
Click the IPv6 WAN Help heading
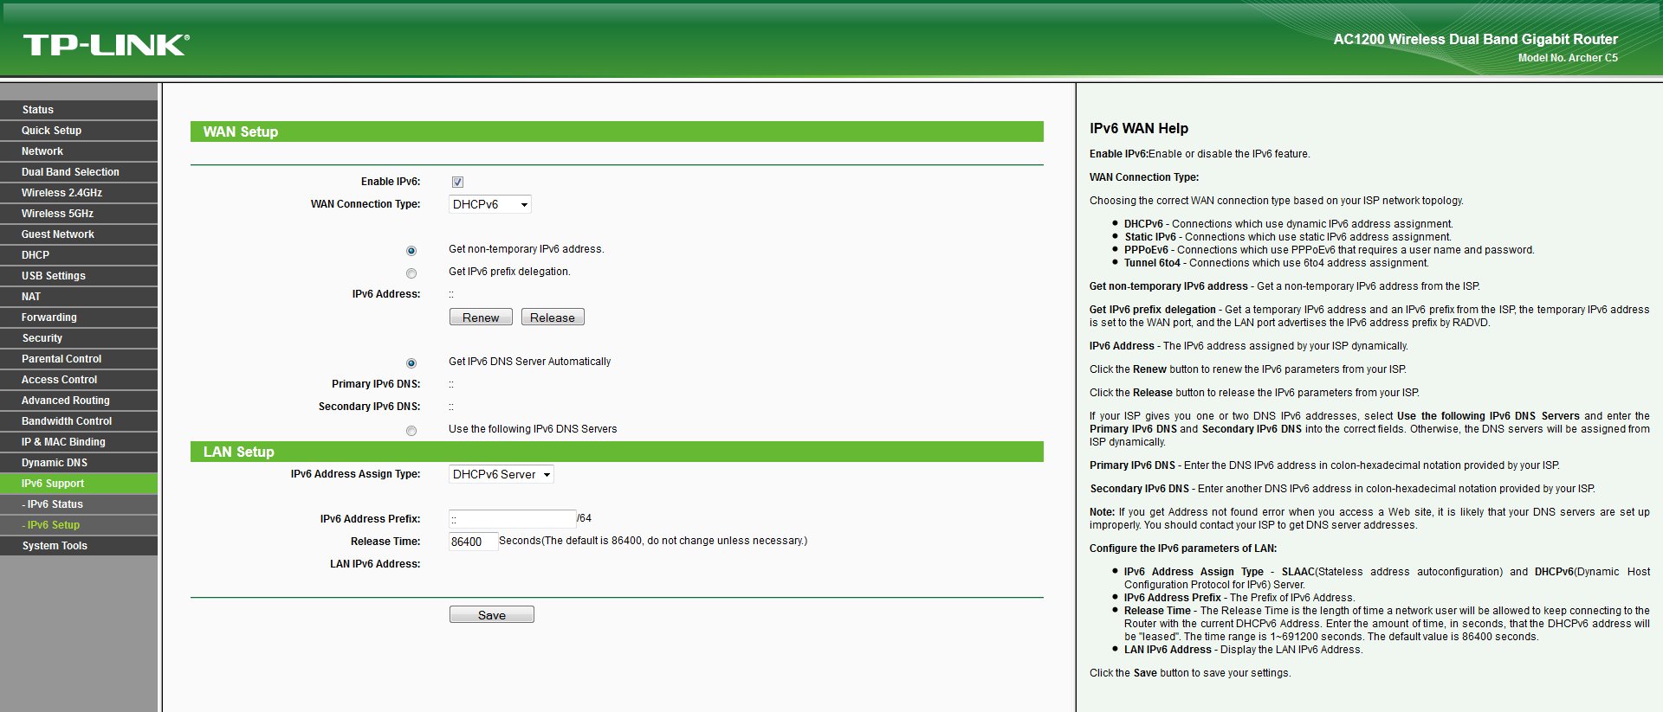click(x=1139, y=128)
